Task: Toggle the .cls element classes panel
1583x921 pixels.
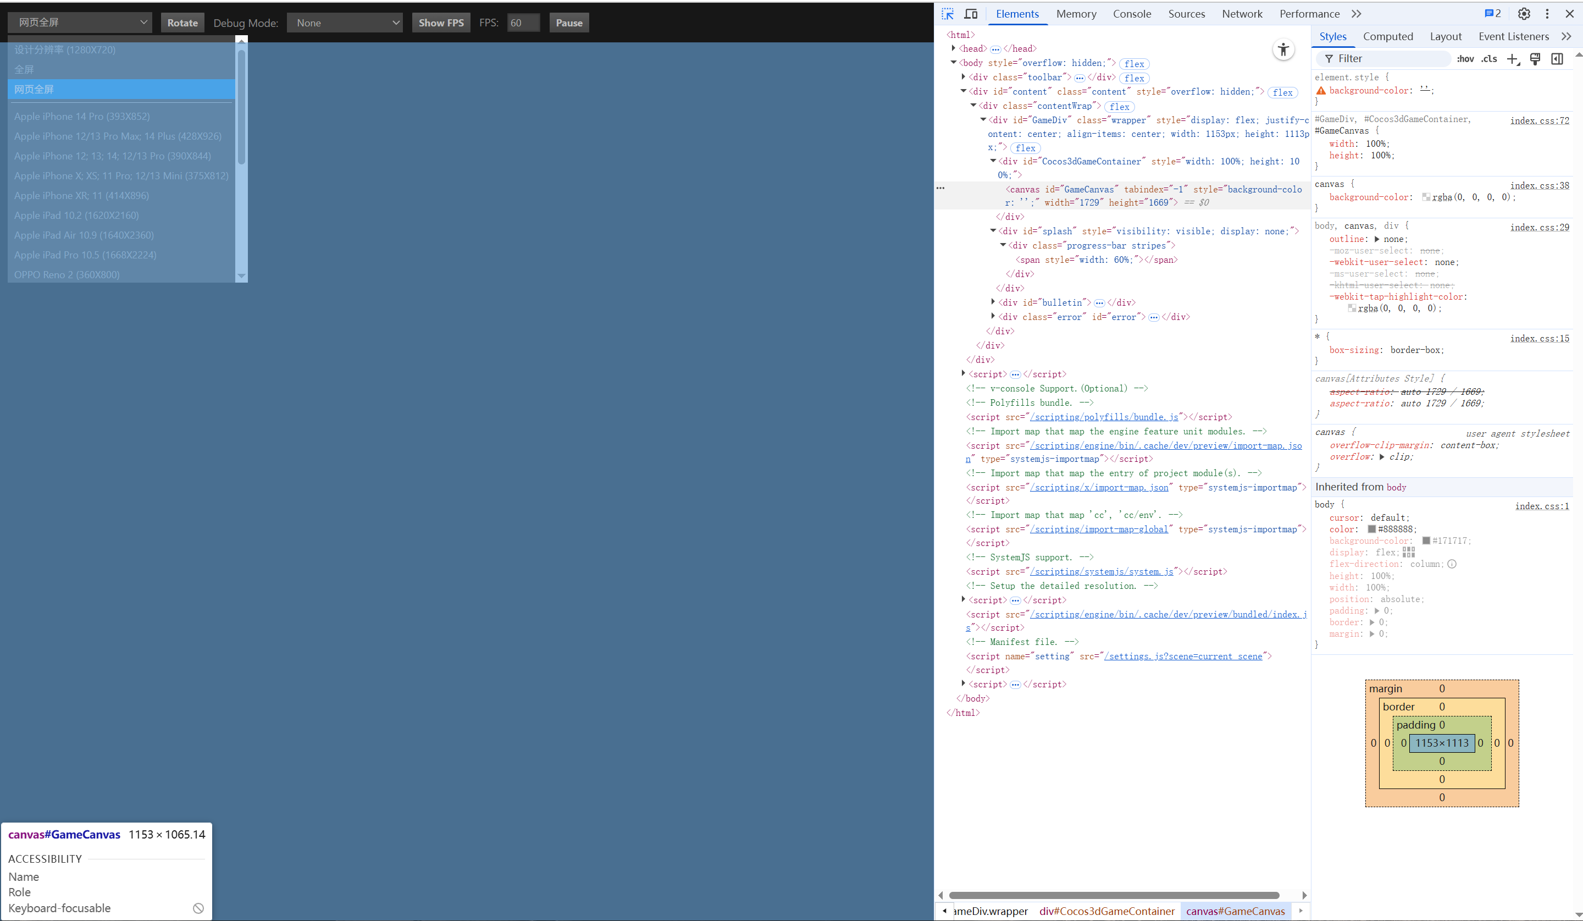Action: [x=1489, y=58]
